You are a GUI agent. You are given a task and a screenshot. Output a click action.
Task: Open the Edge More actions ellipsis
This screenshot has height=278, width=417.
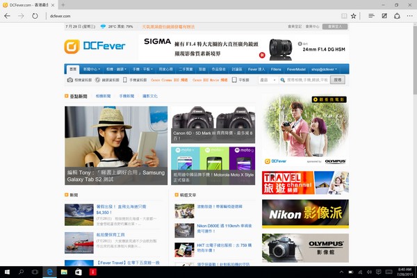click(x=410, y=16)
